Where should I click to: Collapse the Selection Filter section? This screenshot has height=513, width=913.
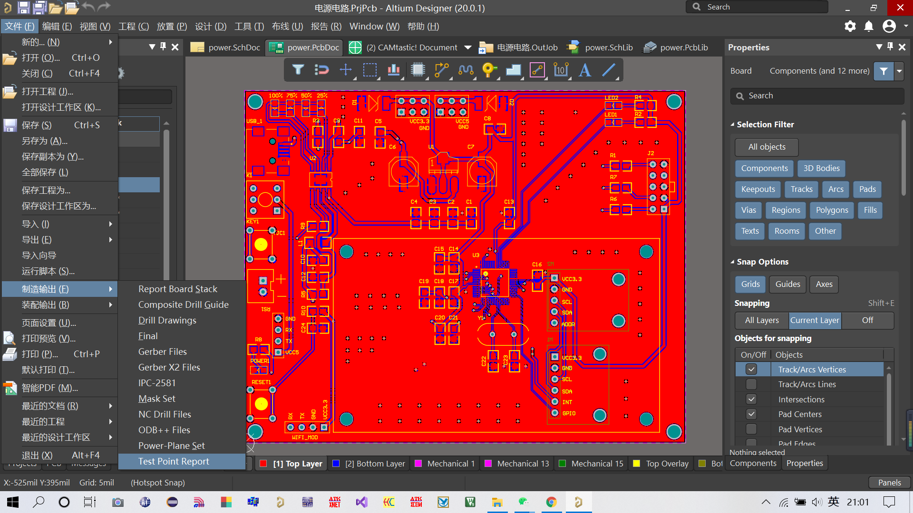point(733,124)
